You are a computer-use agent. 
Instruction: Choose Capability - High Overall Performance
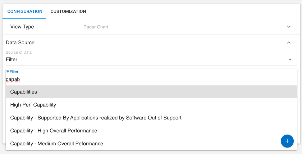pos(54,131)
